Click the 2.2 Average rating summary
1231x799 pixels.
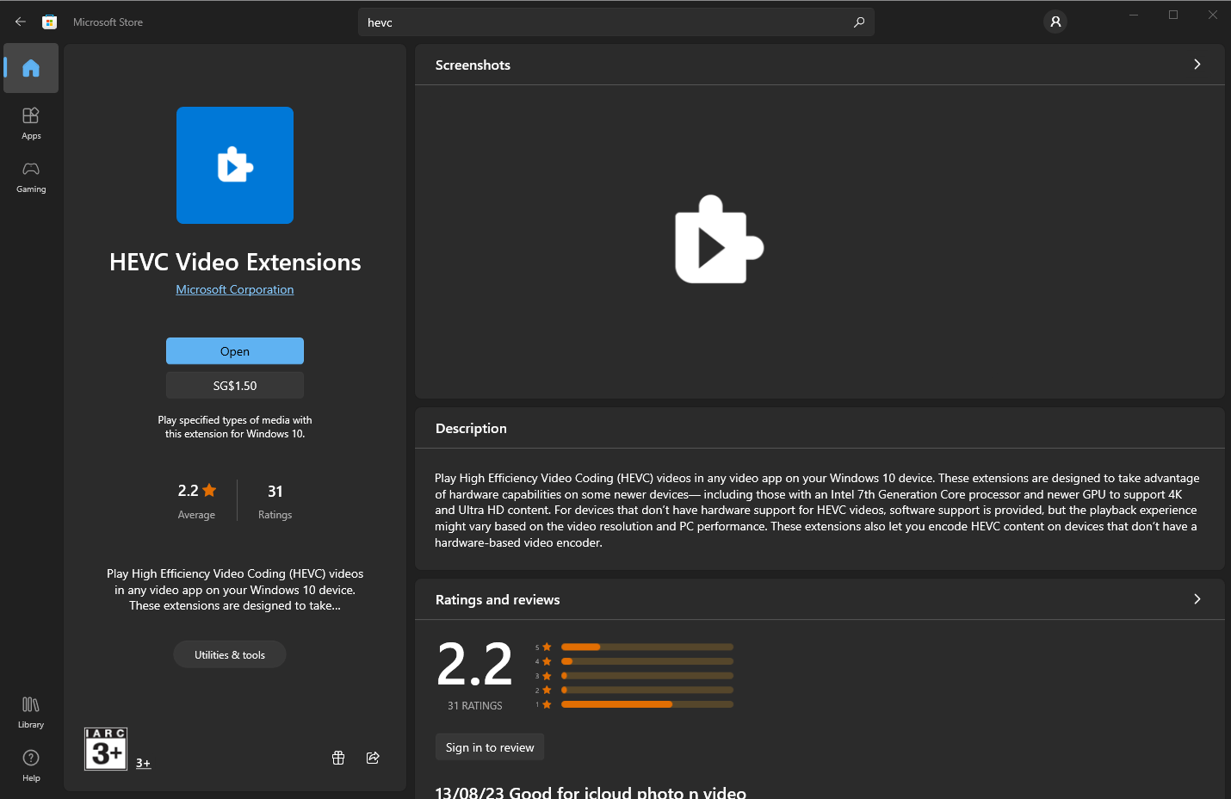(x=197, y=500)
